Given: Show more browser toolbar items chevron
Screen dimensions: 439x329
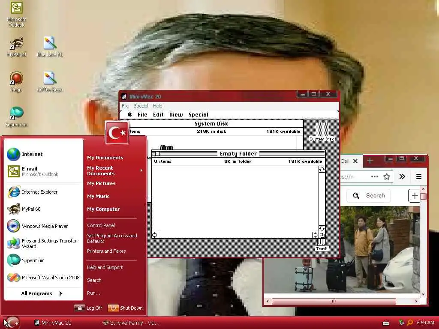Looking at the screenshot, I should pos(402,176).
